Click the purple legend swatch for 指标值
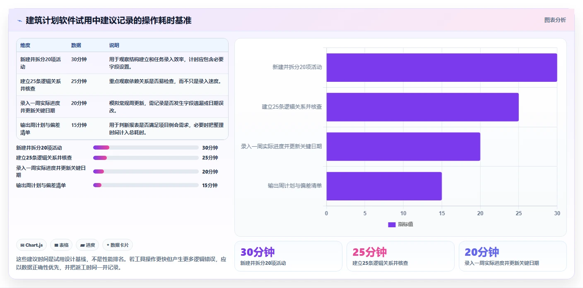Image resolution: width=583 pixels, height=288 pixels. click(392, 224)
